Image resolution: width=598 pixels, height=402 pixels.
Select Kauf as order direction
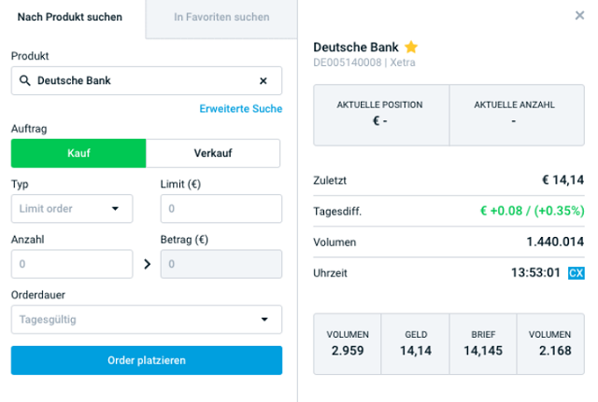pos(78,153)
